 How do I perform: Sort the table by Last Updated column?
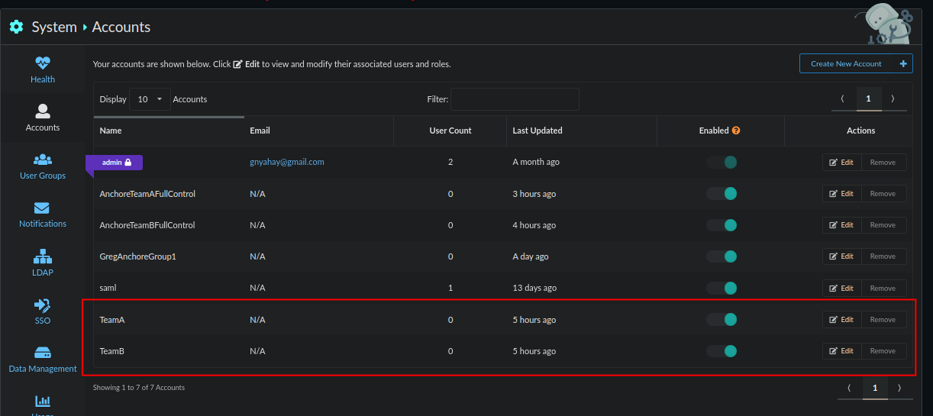538,131
